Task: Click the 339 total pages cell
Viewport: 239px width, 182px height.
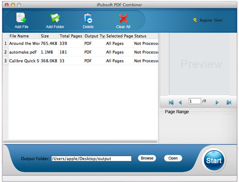Action: pyautogui.click(x=71, y=43)
